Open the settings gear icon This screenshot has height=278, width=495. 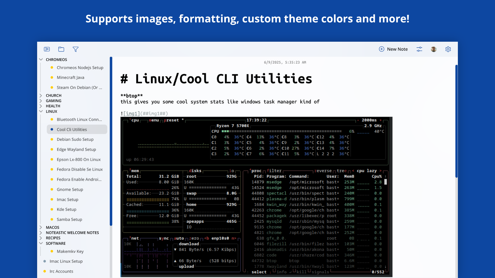448,49
